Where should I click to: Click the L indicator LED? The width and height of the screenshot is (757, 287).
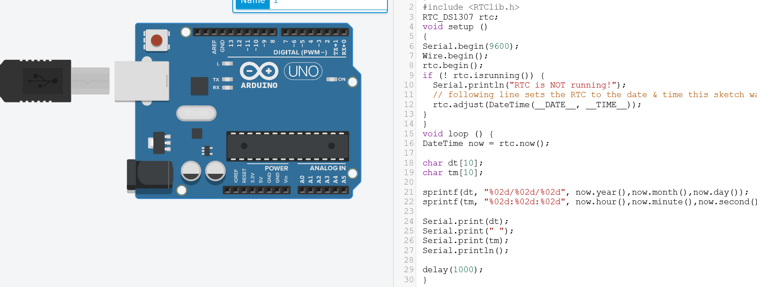[227, 64]
